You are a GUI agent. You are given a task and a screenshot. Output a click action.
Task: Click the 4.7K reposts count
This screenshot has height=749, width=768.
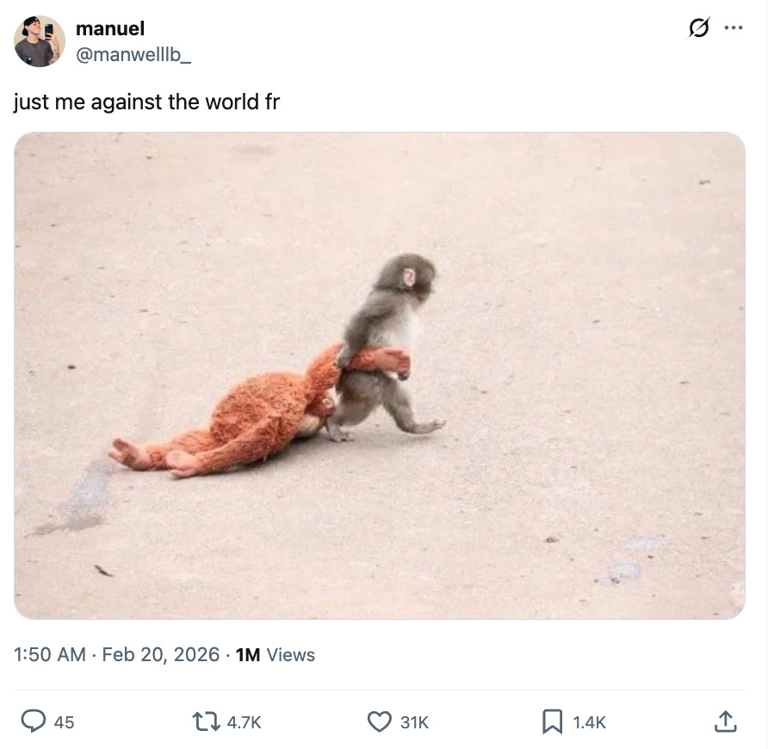244,722
